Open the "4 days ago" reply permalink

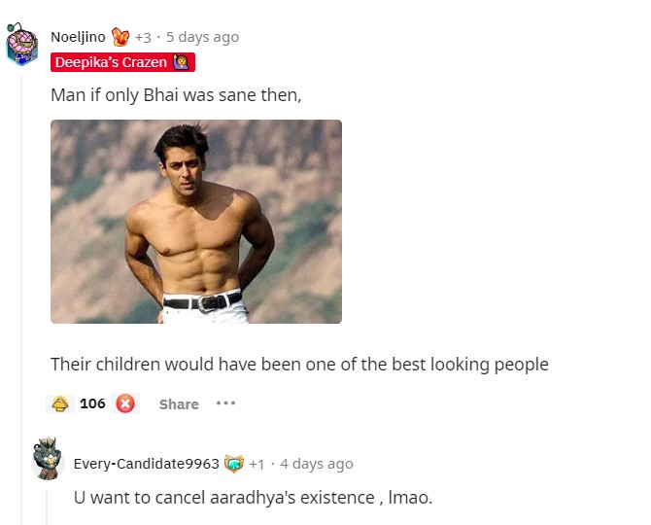[317, 464]
